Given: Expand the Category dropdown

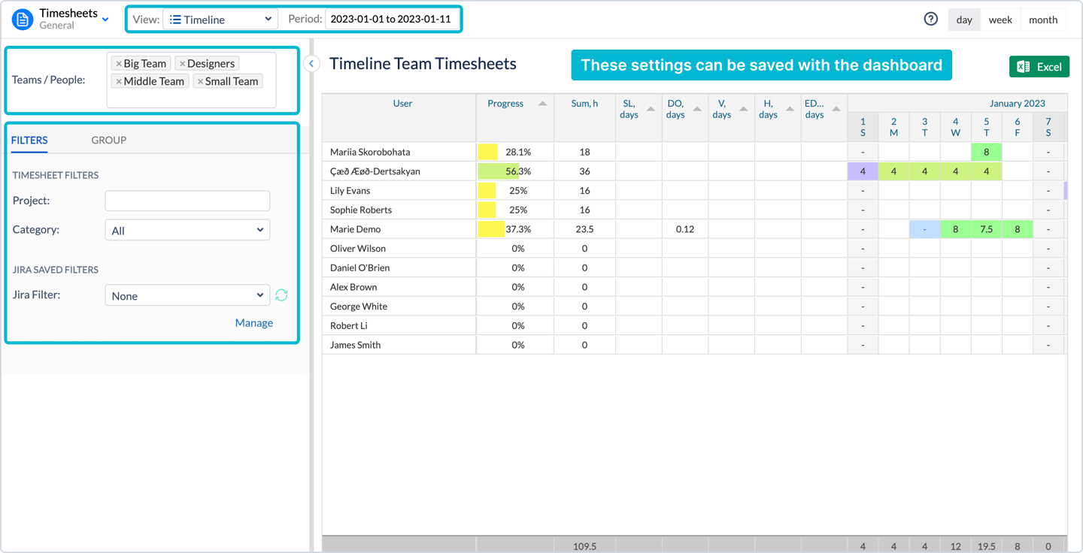Looking at the screenshot, I should click(187, 230).
